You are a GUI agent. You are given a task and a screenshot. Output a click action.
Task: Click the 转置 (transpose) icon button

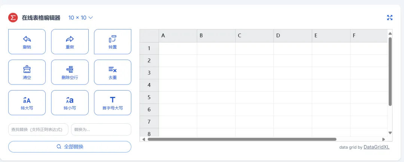[113, 41]
